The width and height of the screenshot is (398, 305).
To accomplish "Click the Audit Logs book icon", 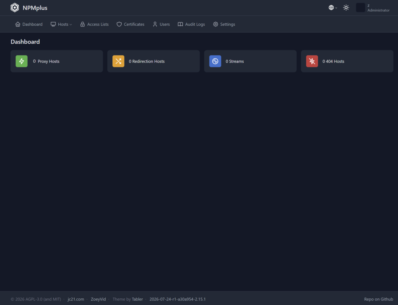I will pos(180,24).
